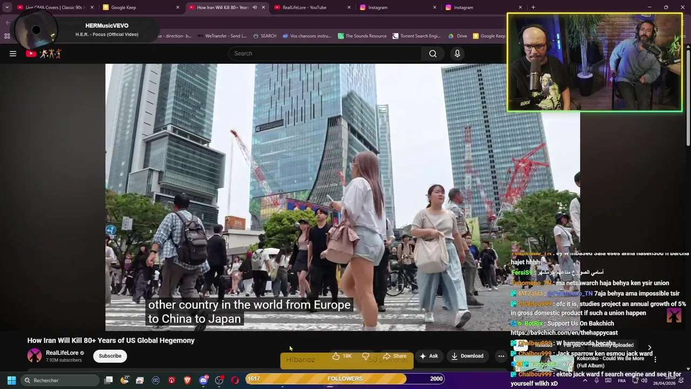Viewport: 691px width, 389px height.
Task: Click the followers goal progress bar
Action: pyautogui.click(x=345, y=379)
